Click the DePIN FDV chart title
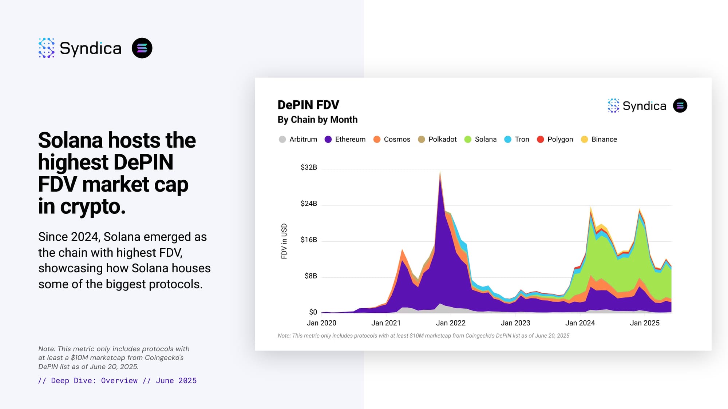 tap(308, 105)
